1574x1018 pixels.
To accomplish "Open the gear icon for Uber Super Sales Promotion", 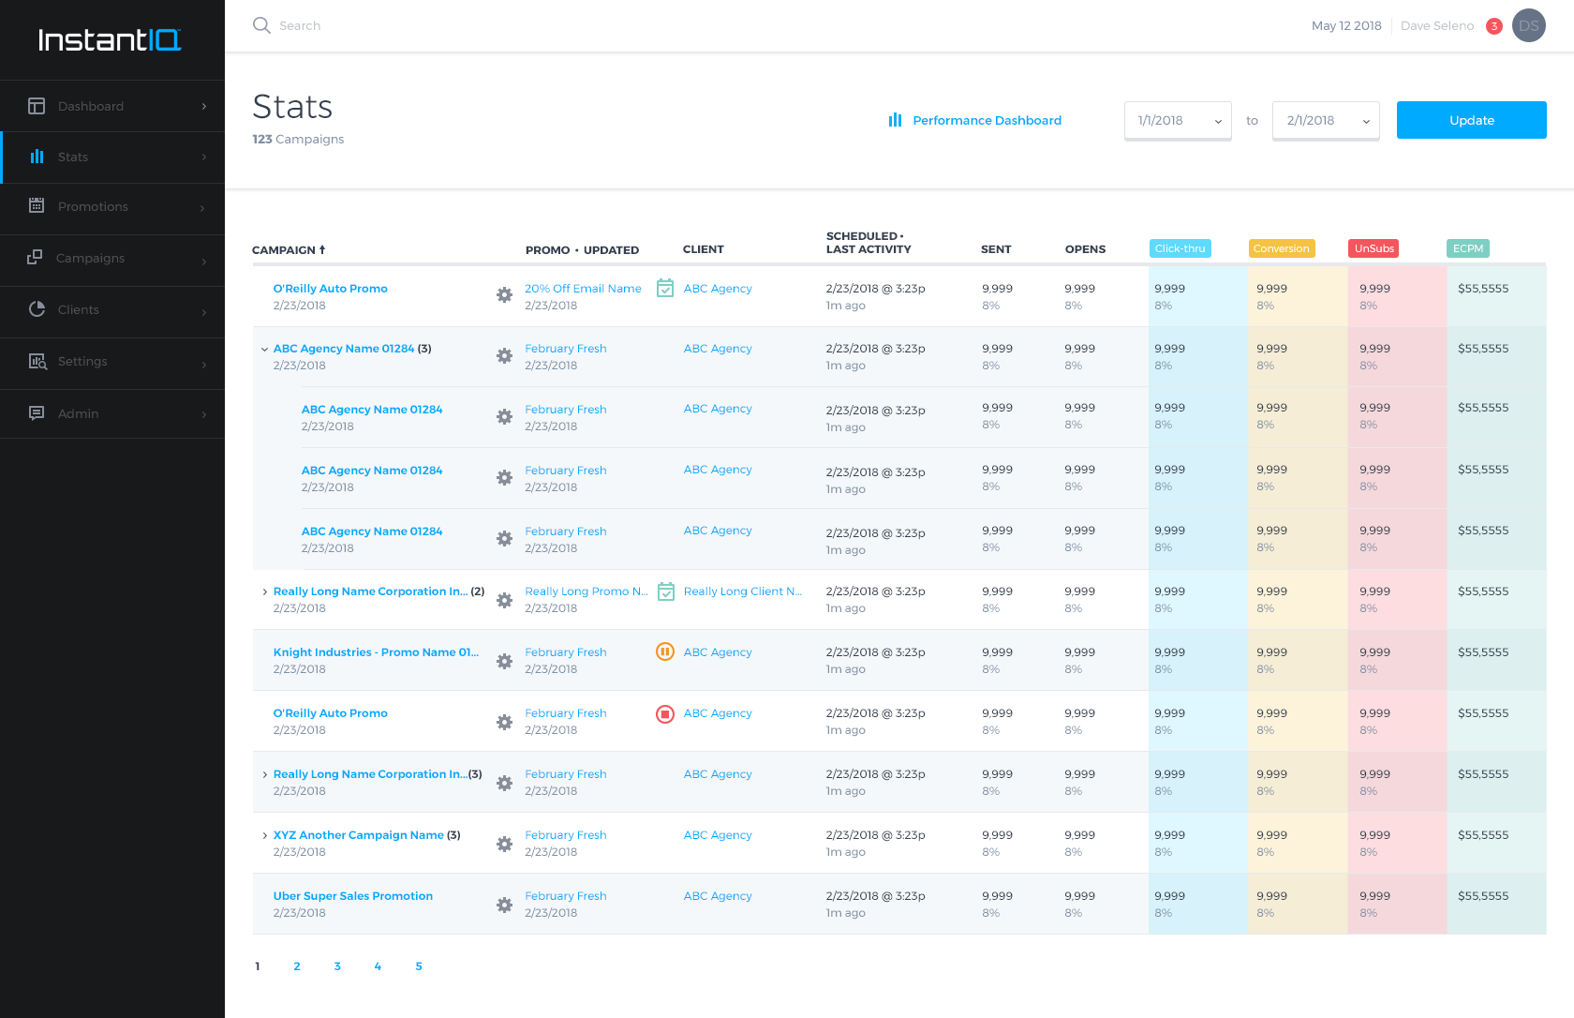I will coord(504,905).
